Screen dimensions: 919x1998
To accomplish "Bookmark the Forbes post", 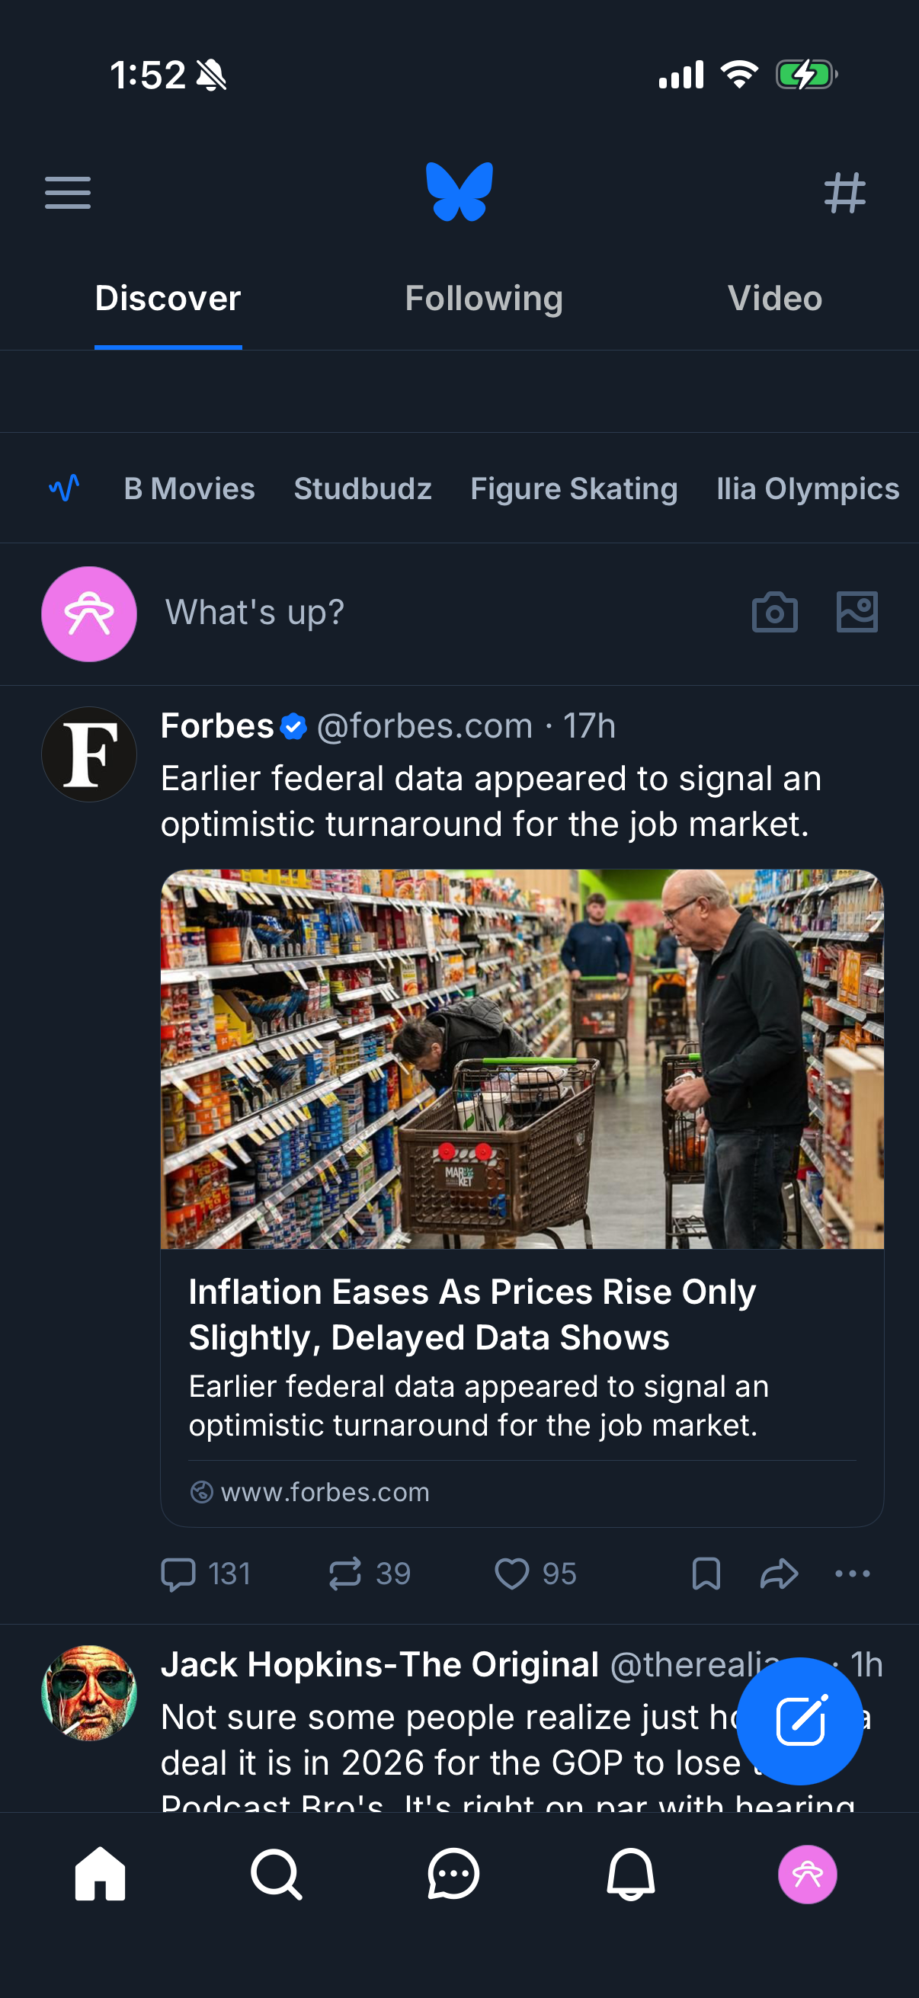I will click(x=706, y=1574).
